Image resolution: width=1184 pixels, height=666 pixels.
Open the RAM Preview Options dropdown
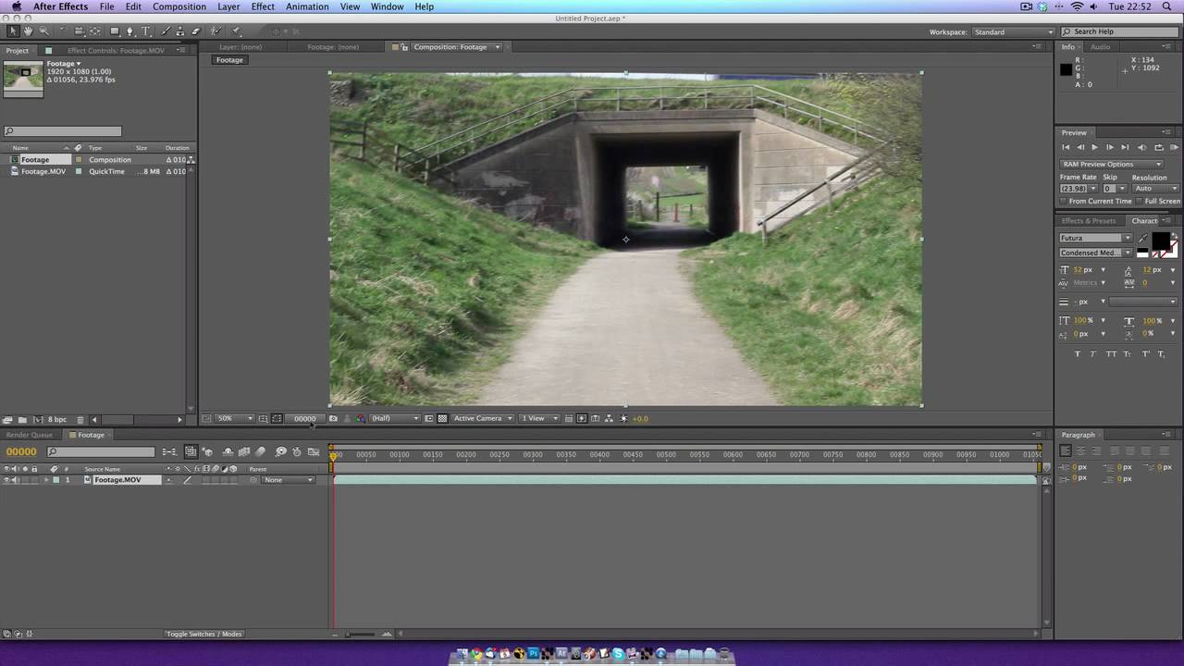pos(1110,164)
